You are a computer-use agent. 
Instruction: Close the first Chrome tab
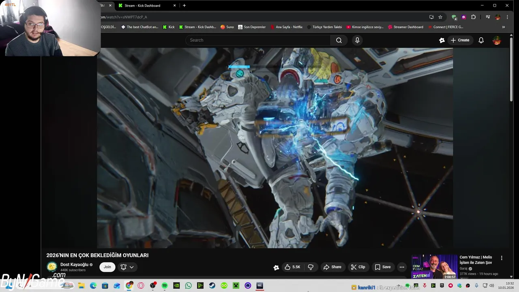coord(110,6)
